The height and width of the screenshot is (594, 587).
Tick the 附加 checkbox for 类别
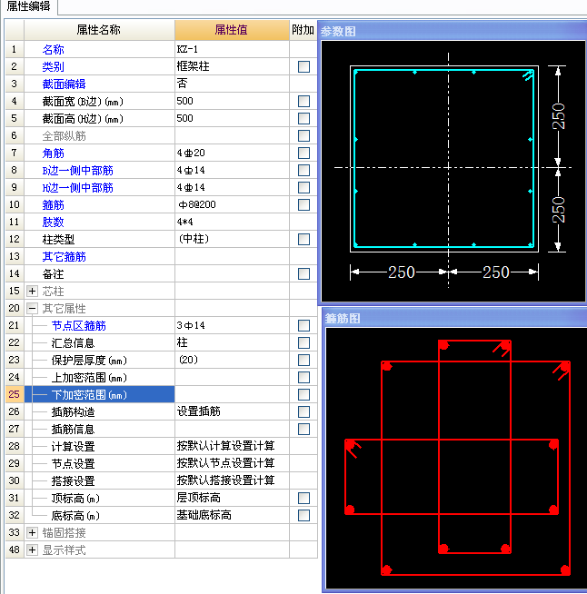[303, 66]
